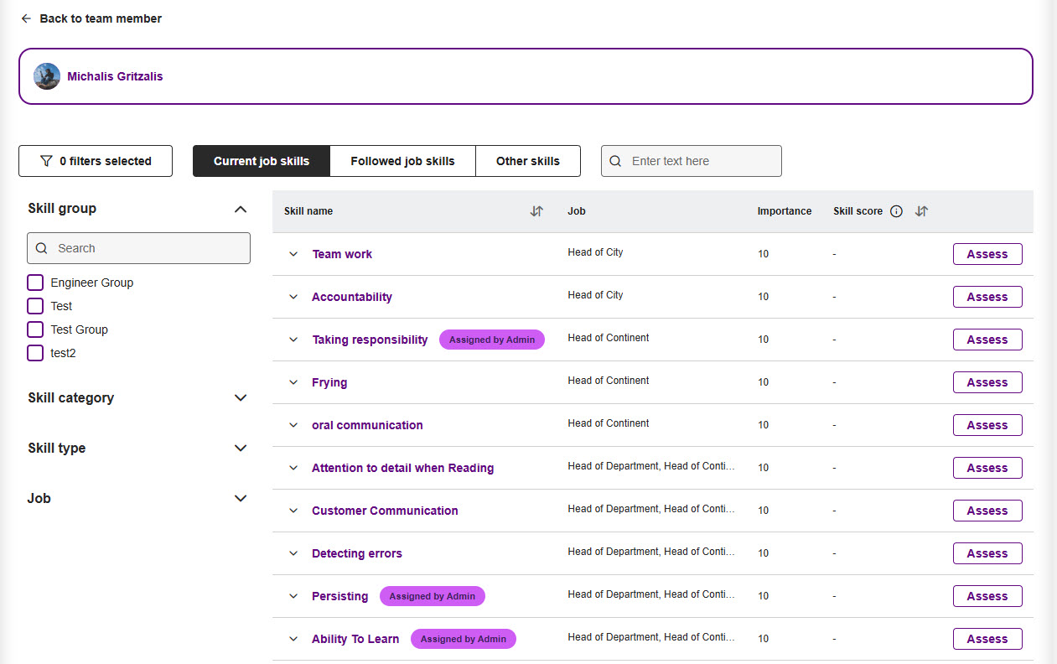This screenshot has width=1057, height=664.
Task: Check the Engineer Group checkbox
Action: [35, 283]
